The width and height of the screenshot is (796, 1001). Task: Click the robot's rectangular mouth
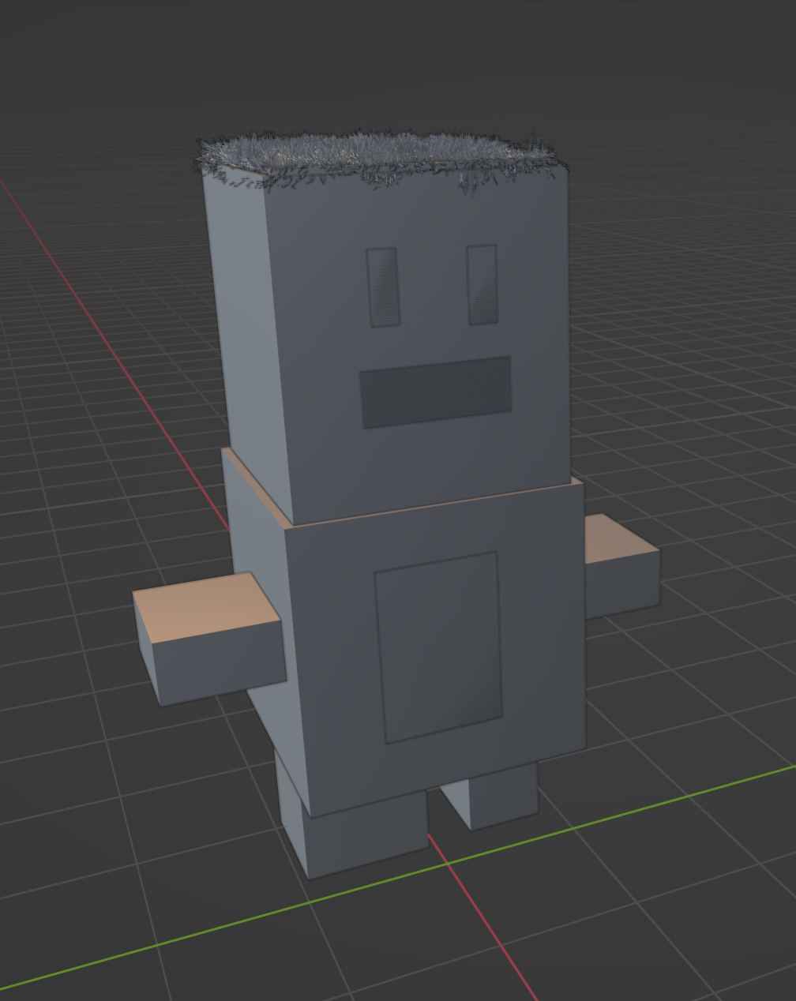[436, 392]
